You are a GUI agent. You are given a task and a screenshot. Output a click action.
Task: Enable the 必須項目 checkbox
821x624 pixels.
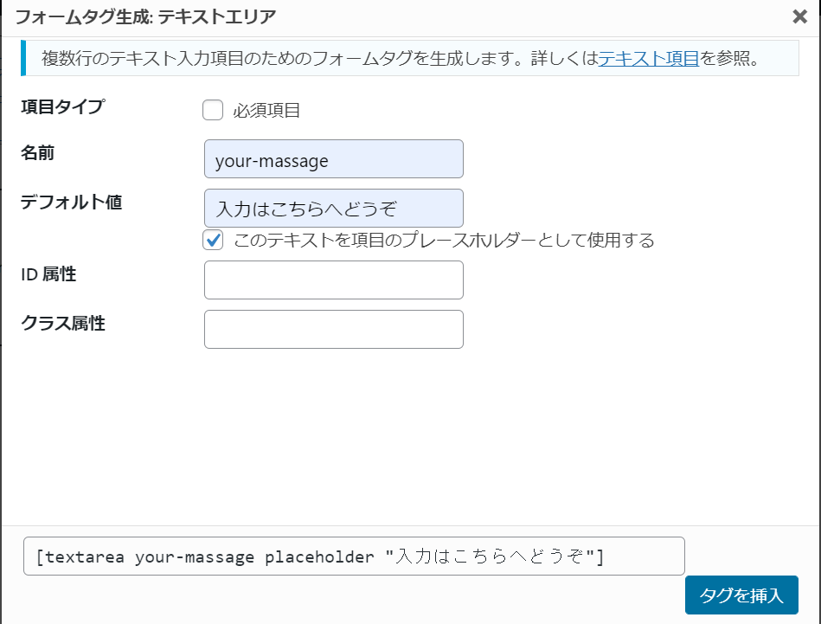tap(213, 110)
